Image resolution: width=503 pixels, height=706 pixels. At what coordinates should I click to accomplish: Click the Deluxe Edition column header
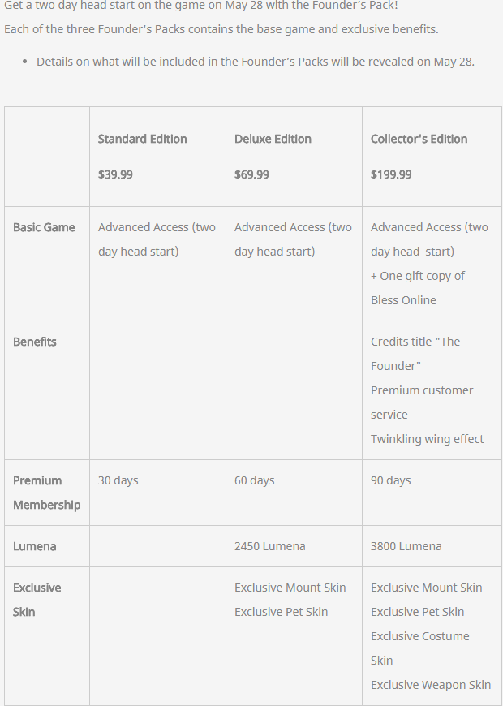(x=273, y=139)
